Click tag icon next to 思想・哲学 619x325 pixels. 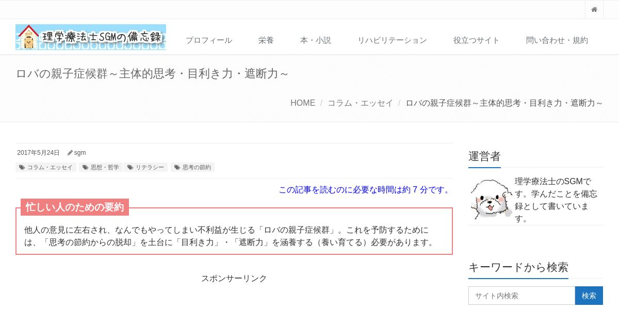click(x=85, y=167)
